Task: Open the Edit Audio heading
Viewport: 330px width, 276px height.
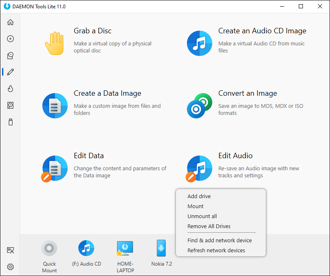Action: tap(235, 156)
